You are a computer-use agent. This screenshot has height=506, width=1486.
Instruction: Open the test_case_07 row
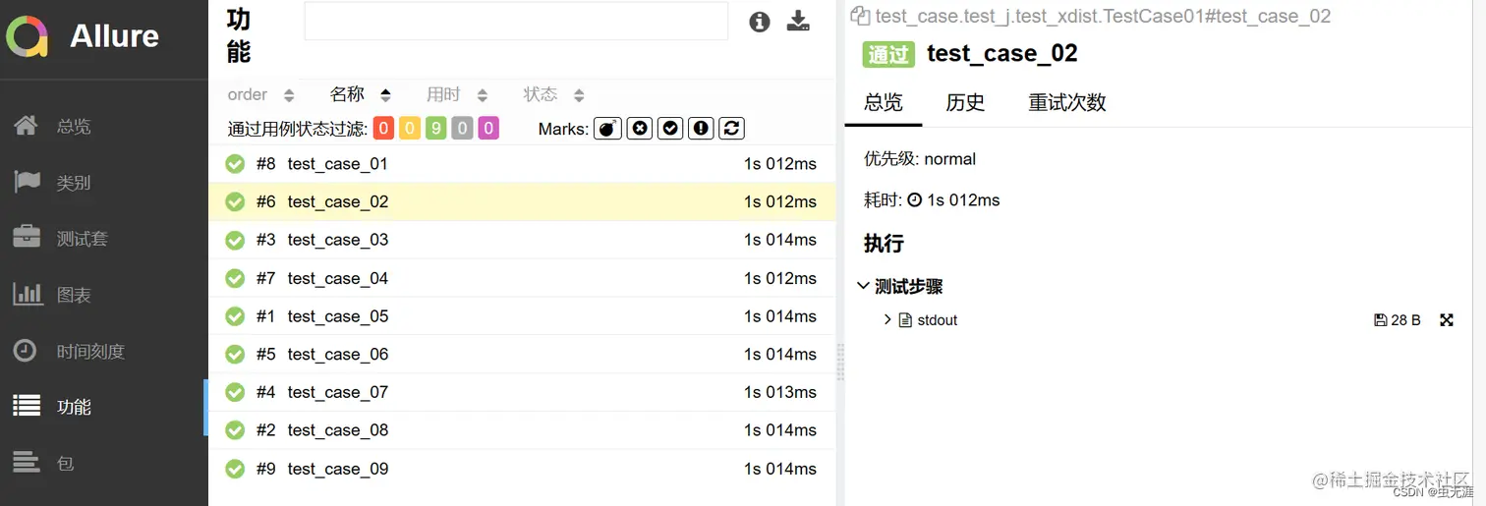(522, 393)
